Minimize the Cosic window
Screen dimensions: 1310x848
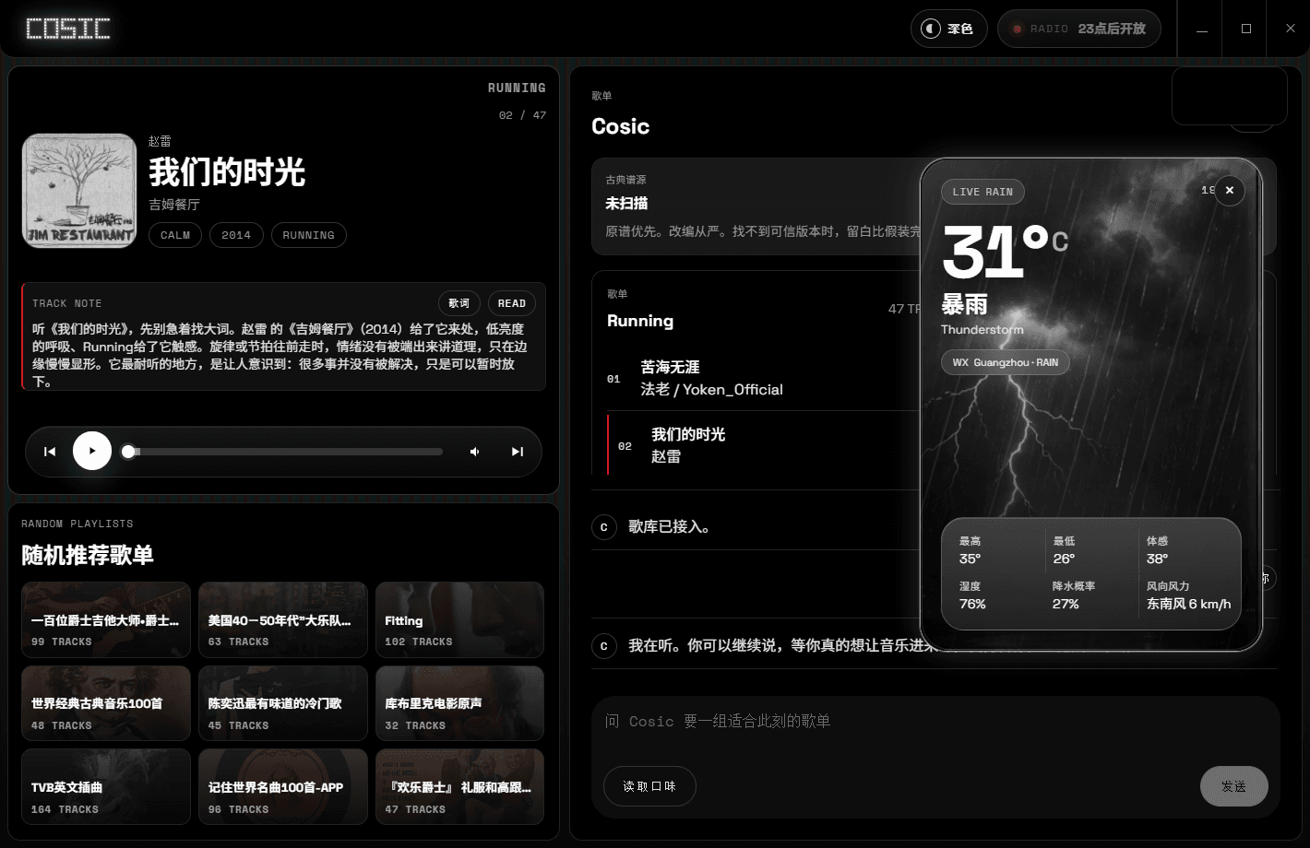pyautogui.click(x=1201, y=29)
